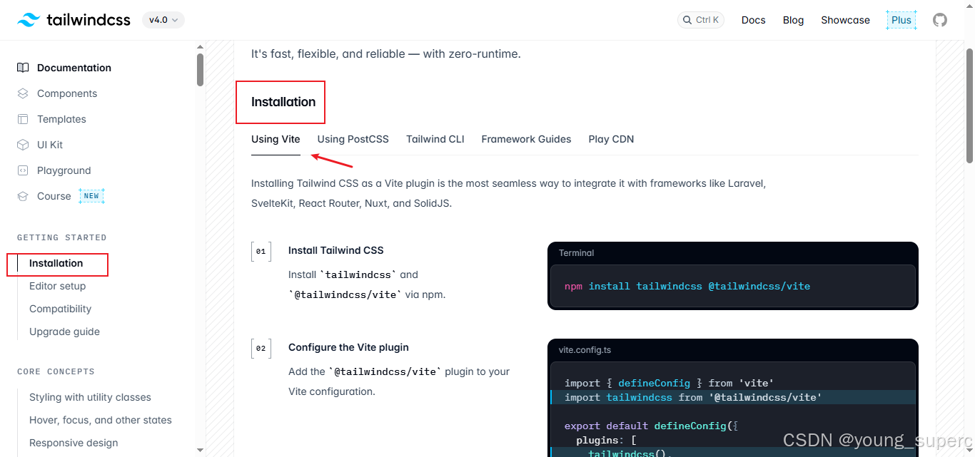Click the Course graduation cap icon
The width and height of the screenshot is (975, 457).
tap(23, 196)
